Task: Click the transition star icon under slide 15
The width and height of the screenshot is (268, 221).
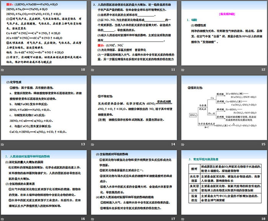Action: (x=183, y=144)
